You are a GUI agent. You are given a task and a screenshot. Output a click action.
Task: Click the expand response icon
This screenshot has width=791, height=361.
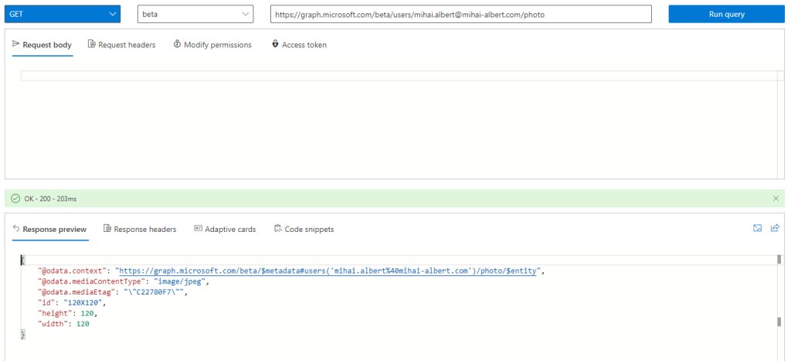(758, 228)
